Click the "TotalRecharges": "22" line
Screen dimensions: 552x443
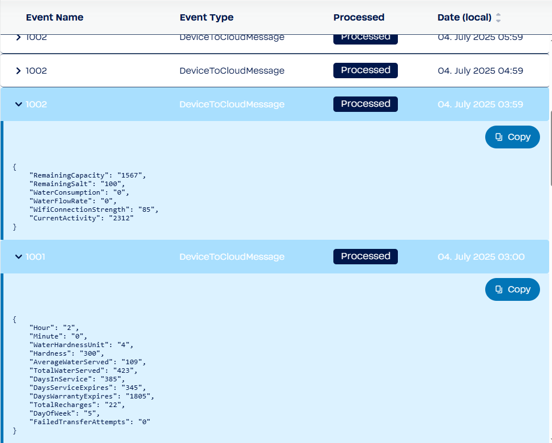tap(77, 405)
